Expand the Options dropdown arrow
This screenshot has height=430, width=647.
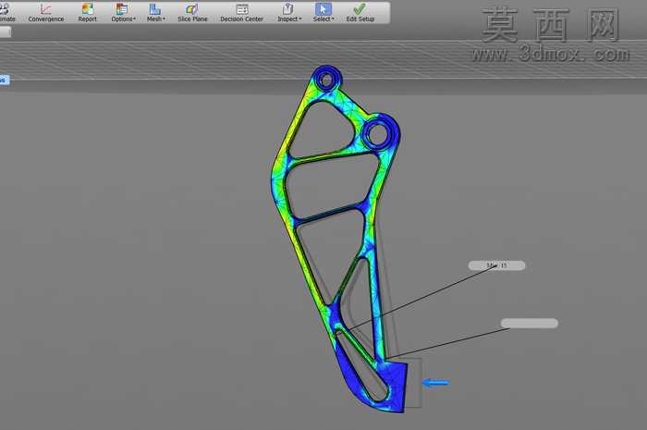click(x=135, y=19)
